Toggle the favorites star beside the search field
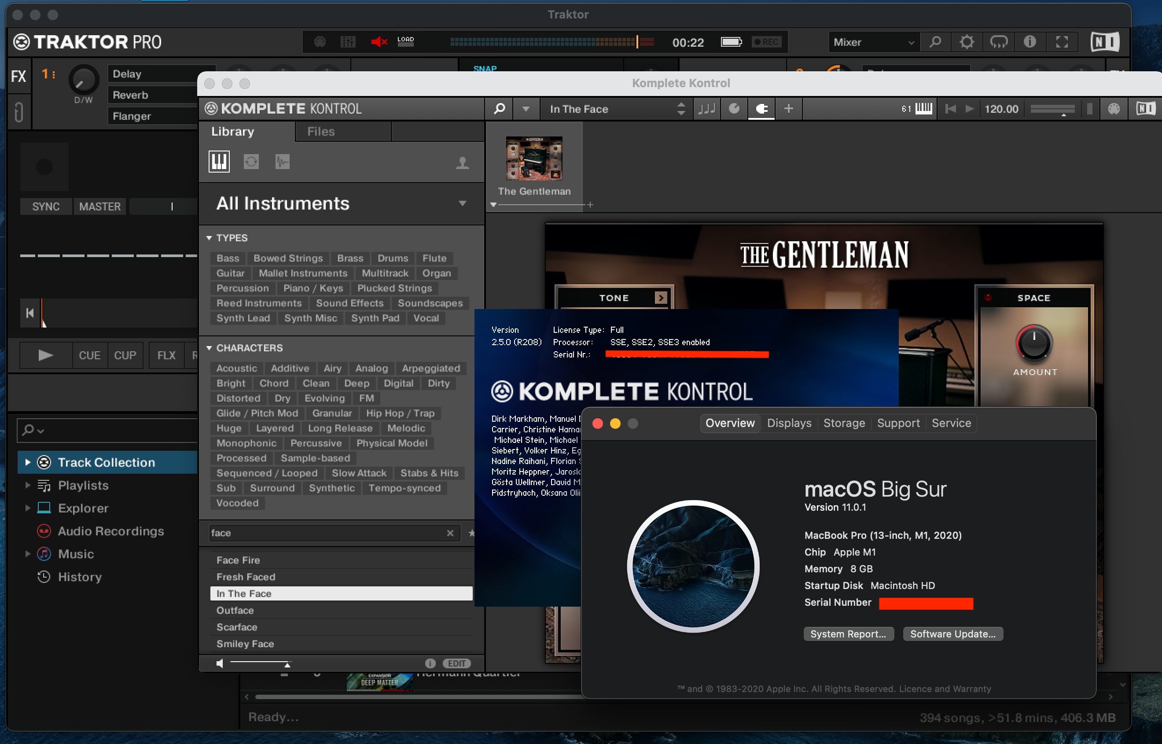The width and height of the screenshot is (1162, 744). click(x=472, y=533)
